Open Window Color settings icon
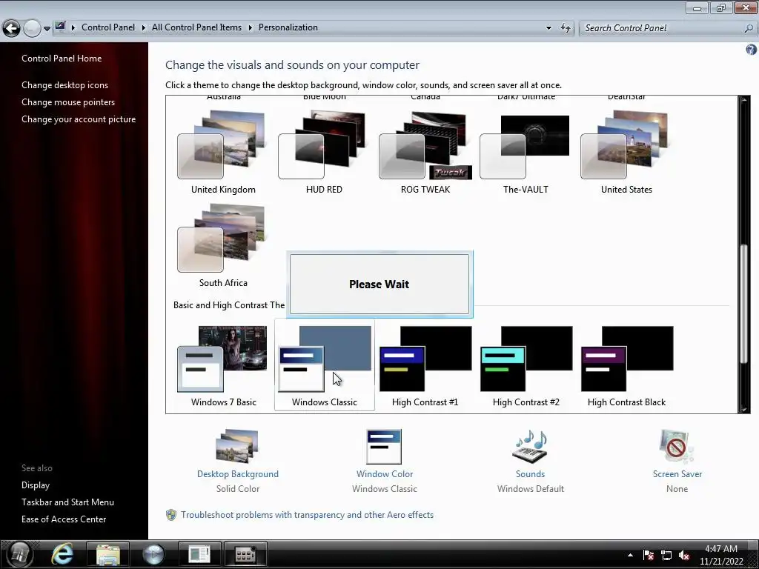 384,446
